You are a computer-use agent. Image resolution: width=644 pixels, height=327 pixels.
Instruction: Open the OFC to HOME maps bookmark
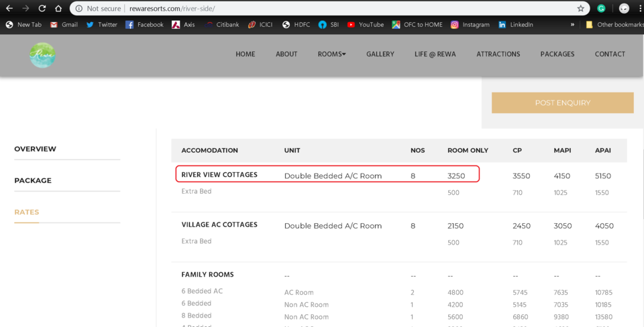tap(417, 25)
